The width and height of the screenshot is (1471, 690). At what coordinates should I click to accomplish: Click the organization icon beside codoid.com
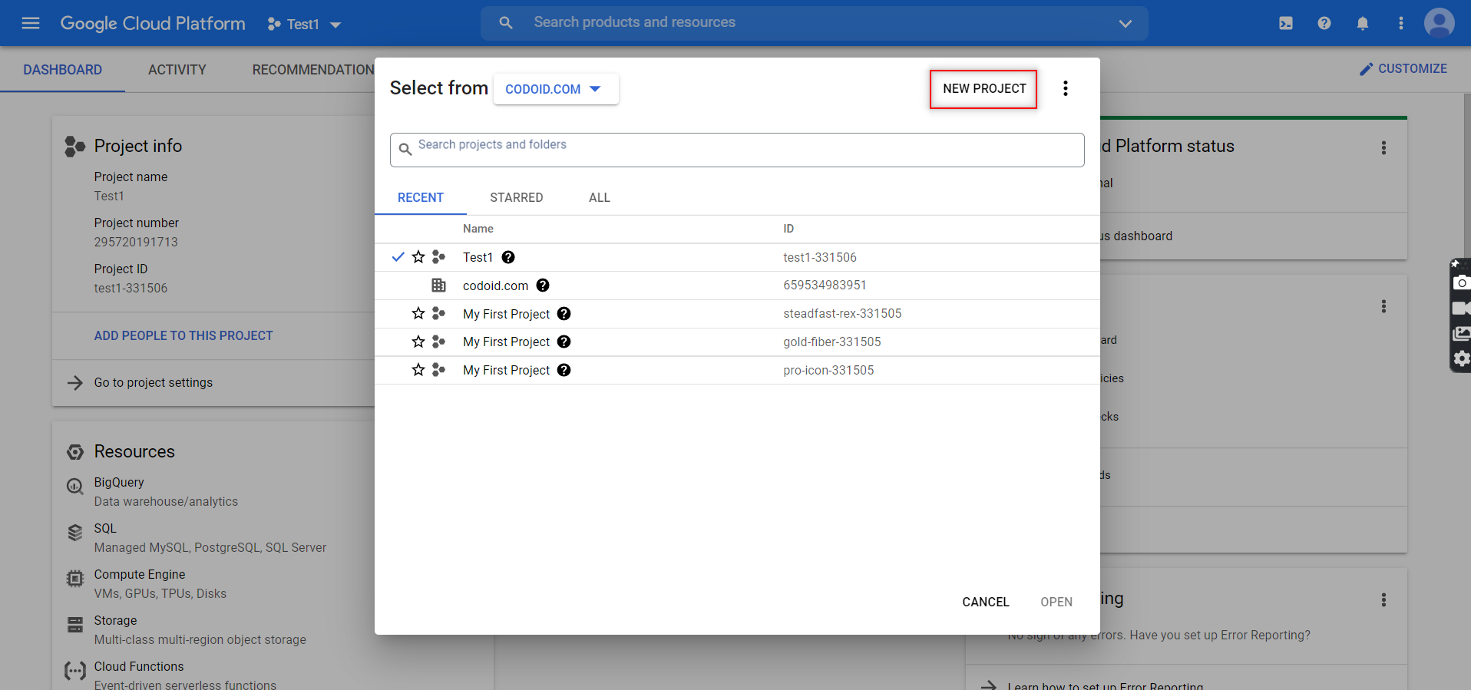(439, 286)
